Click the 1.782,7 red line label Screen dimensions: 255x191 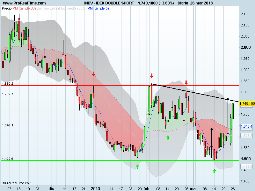coord(7,94)
